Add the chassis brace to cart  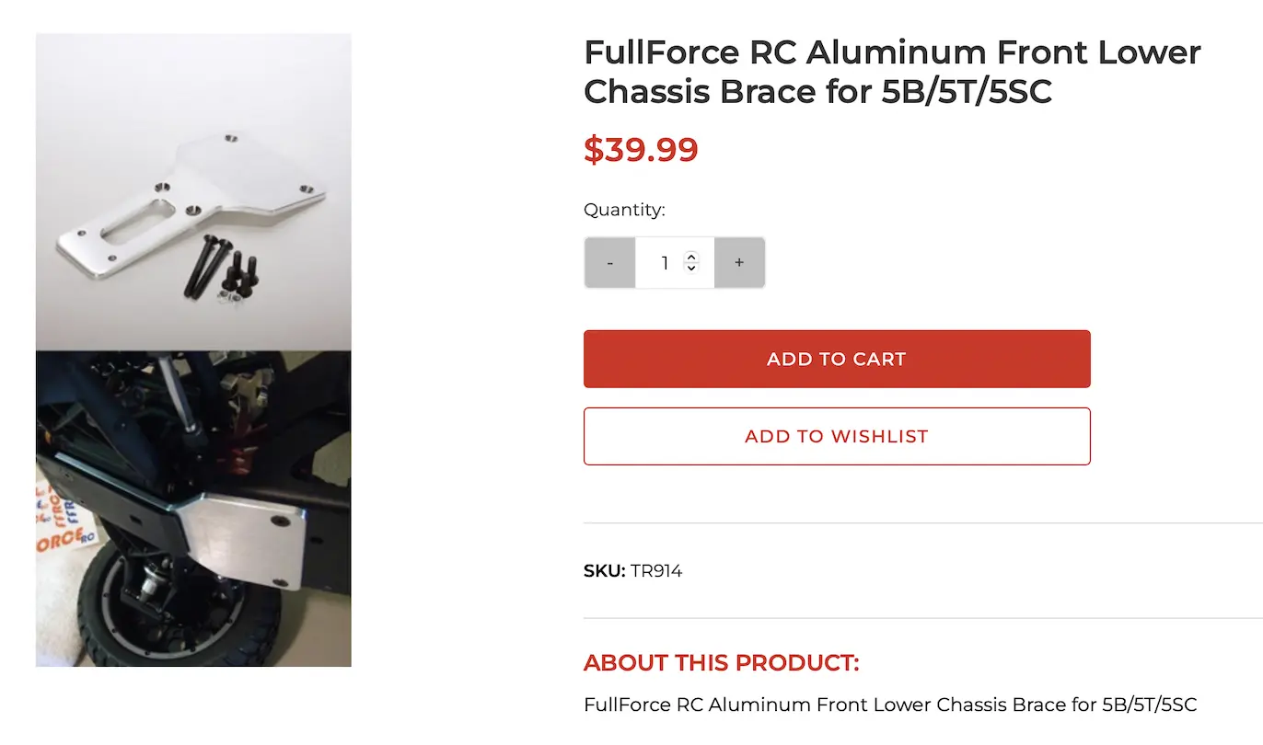coord(837,359)
